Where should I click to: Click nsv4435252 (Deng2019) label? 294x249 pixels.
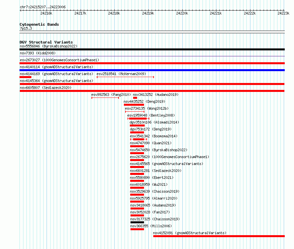[x=144, y=101]
